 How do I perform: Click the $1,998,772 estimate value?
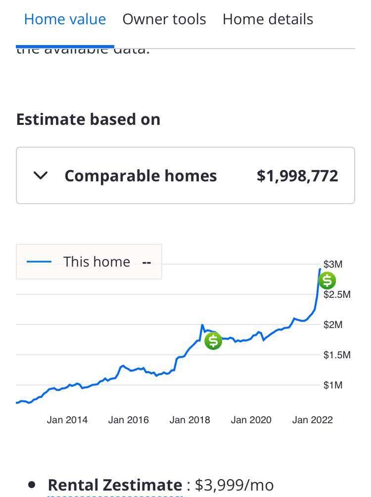click(x=297, y=175)
